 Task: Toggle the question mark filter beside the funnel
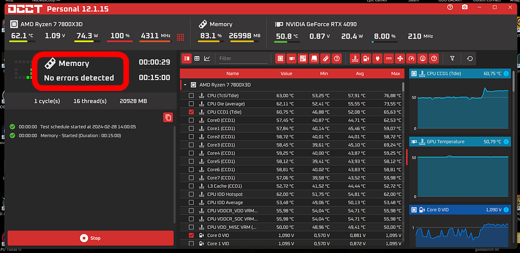click(434, 59)
